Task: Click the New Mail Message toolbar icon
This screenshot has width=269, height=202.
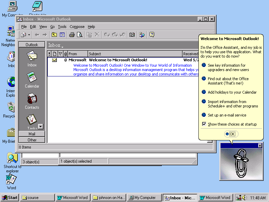Action: click(23, 35)
